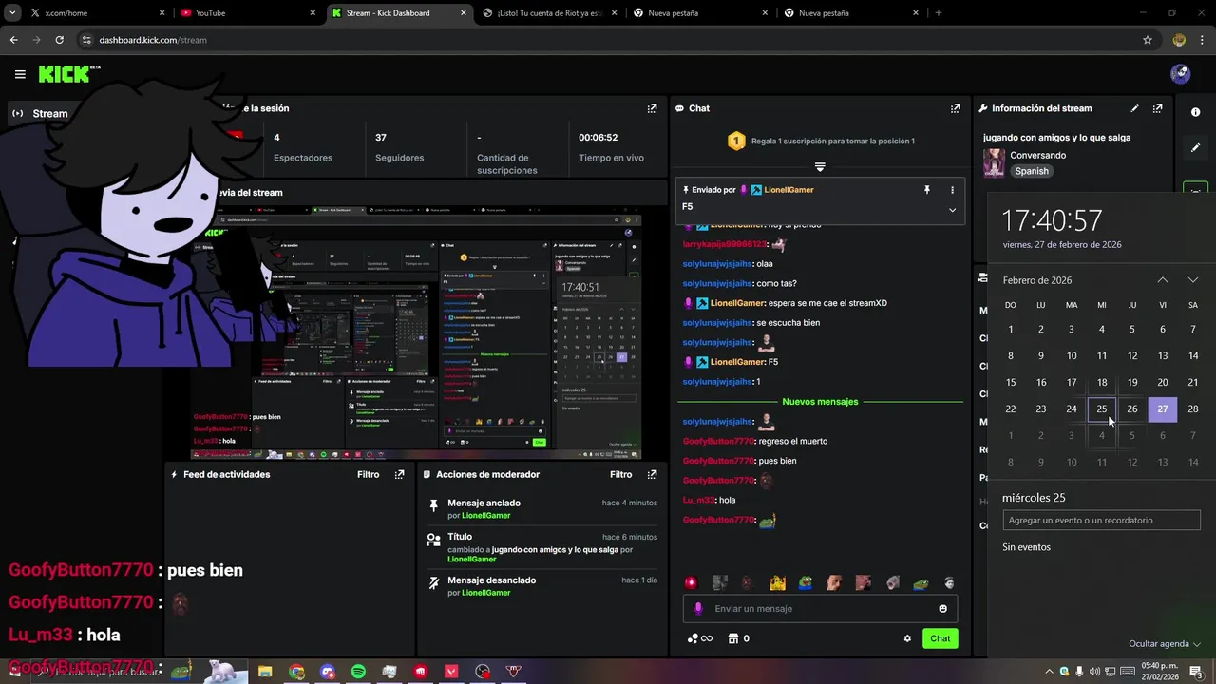Click the Título changed moderator action entry

542,547
